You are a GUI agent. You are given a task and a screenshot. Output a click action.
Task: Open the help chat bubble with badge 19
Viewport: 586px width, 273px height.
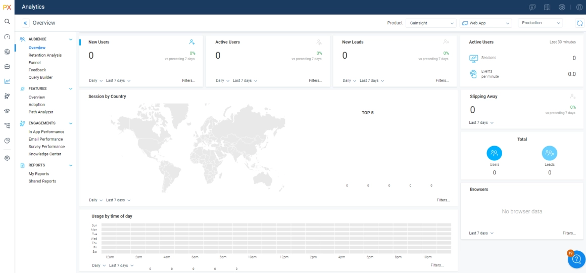coord(577,259)
